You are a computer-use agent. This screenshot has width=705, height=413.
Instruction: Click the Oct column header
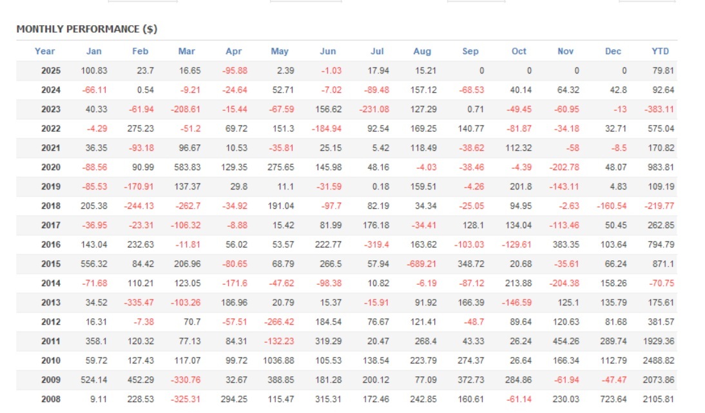(519, 52)
